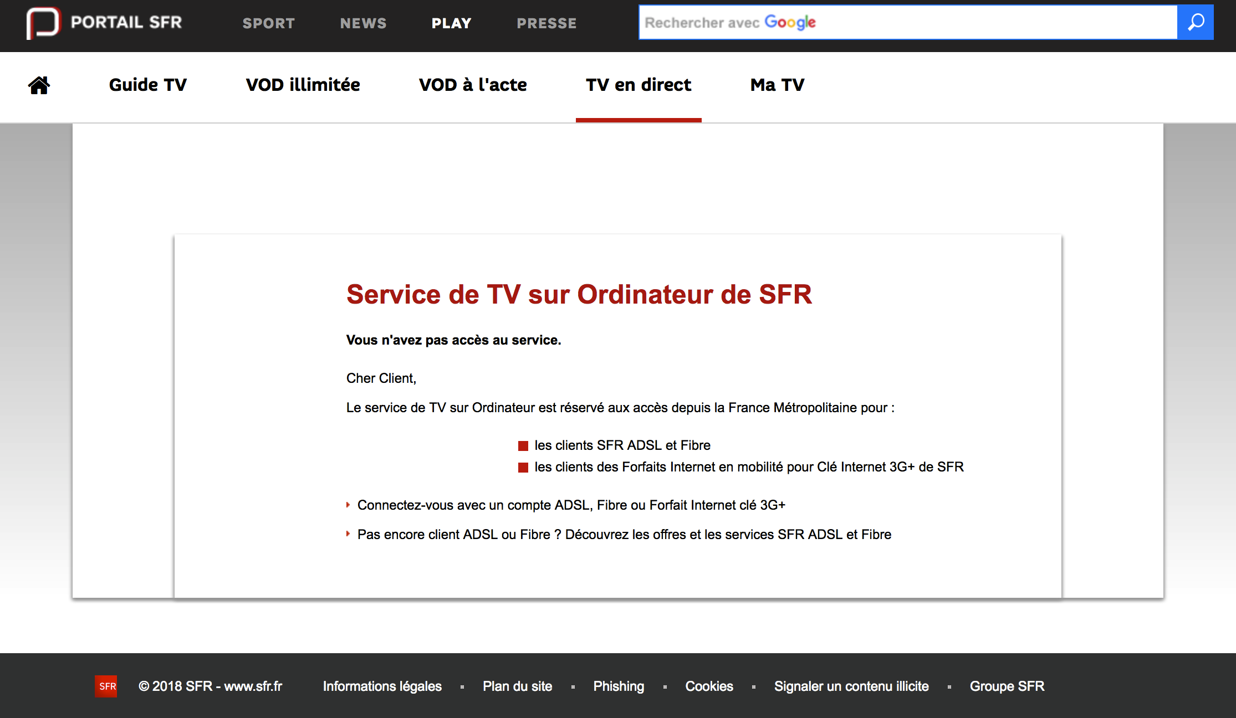Open Informations légales in the footer

(382, 686)
